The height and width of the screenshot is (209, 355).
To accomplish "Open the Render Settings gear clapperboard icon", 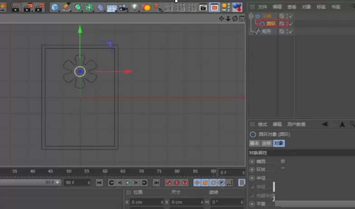I will [x=39, y=7].
